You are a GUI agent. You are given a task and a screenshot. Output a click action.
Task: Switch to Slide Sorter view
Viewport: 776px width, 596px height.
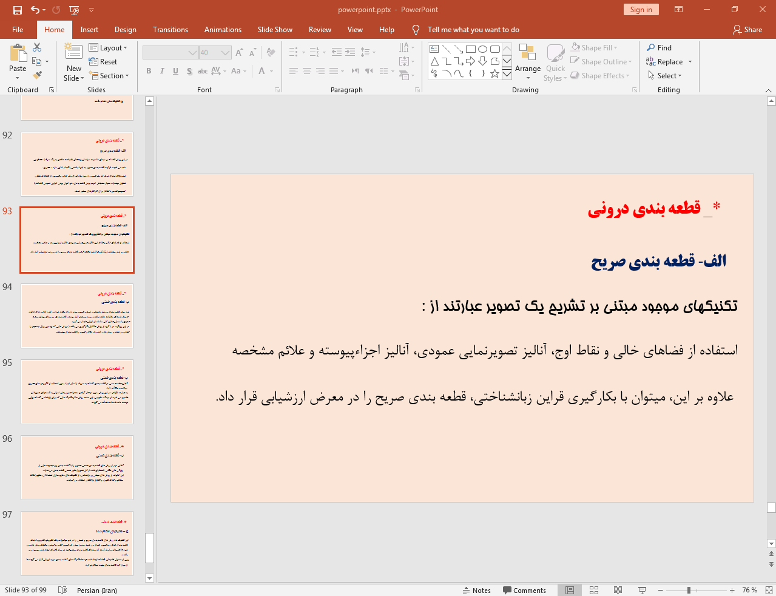(x=594, y=590)
